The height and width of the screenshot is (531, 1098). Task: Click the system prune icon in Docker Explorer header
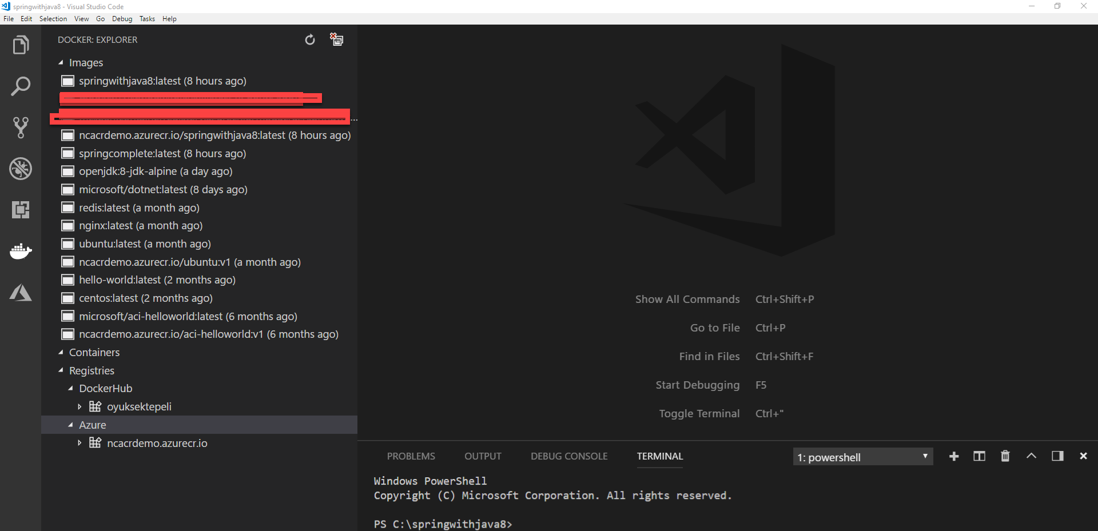point(337,39)
